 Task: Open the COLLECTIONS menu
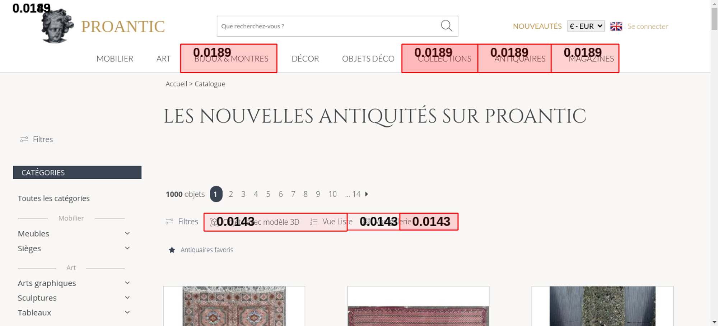444,59
